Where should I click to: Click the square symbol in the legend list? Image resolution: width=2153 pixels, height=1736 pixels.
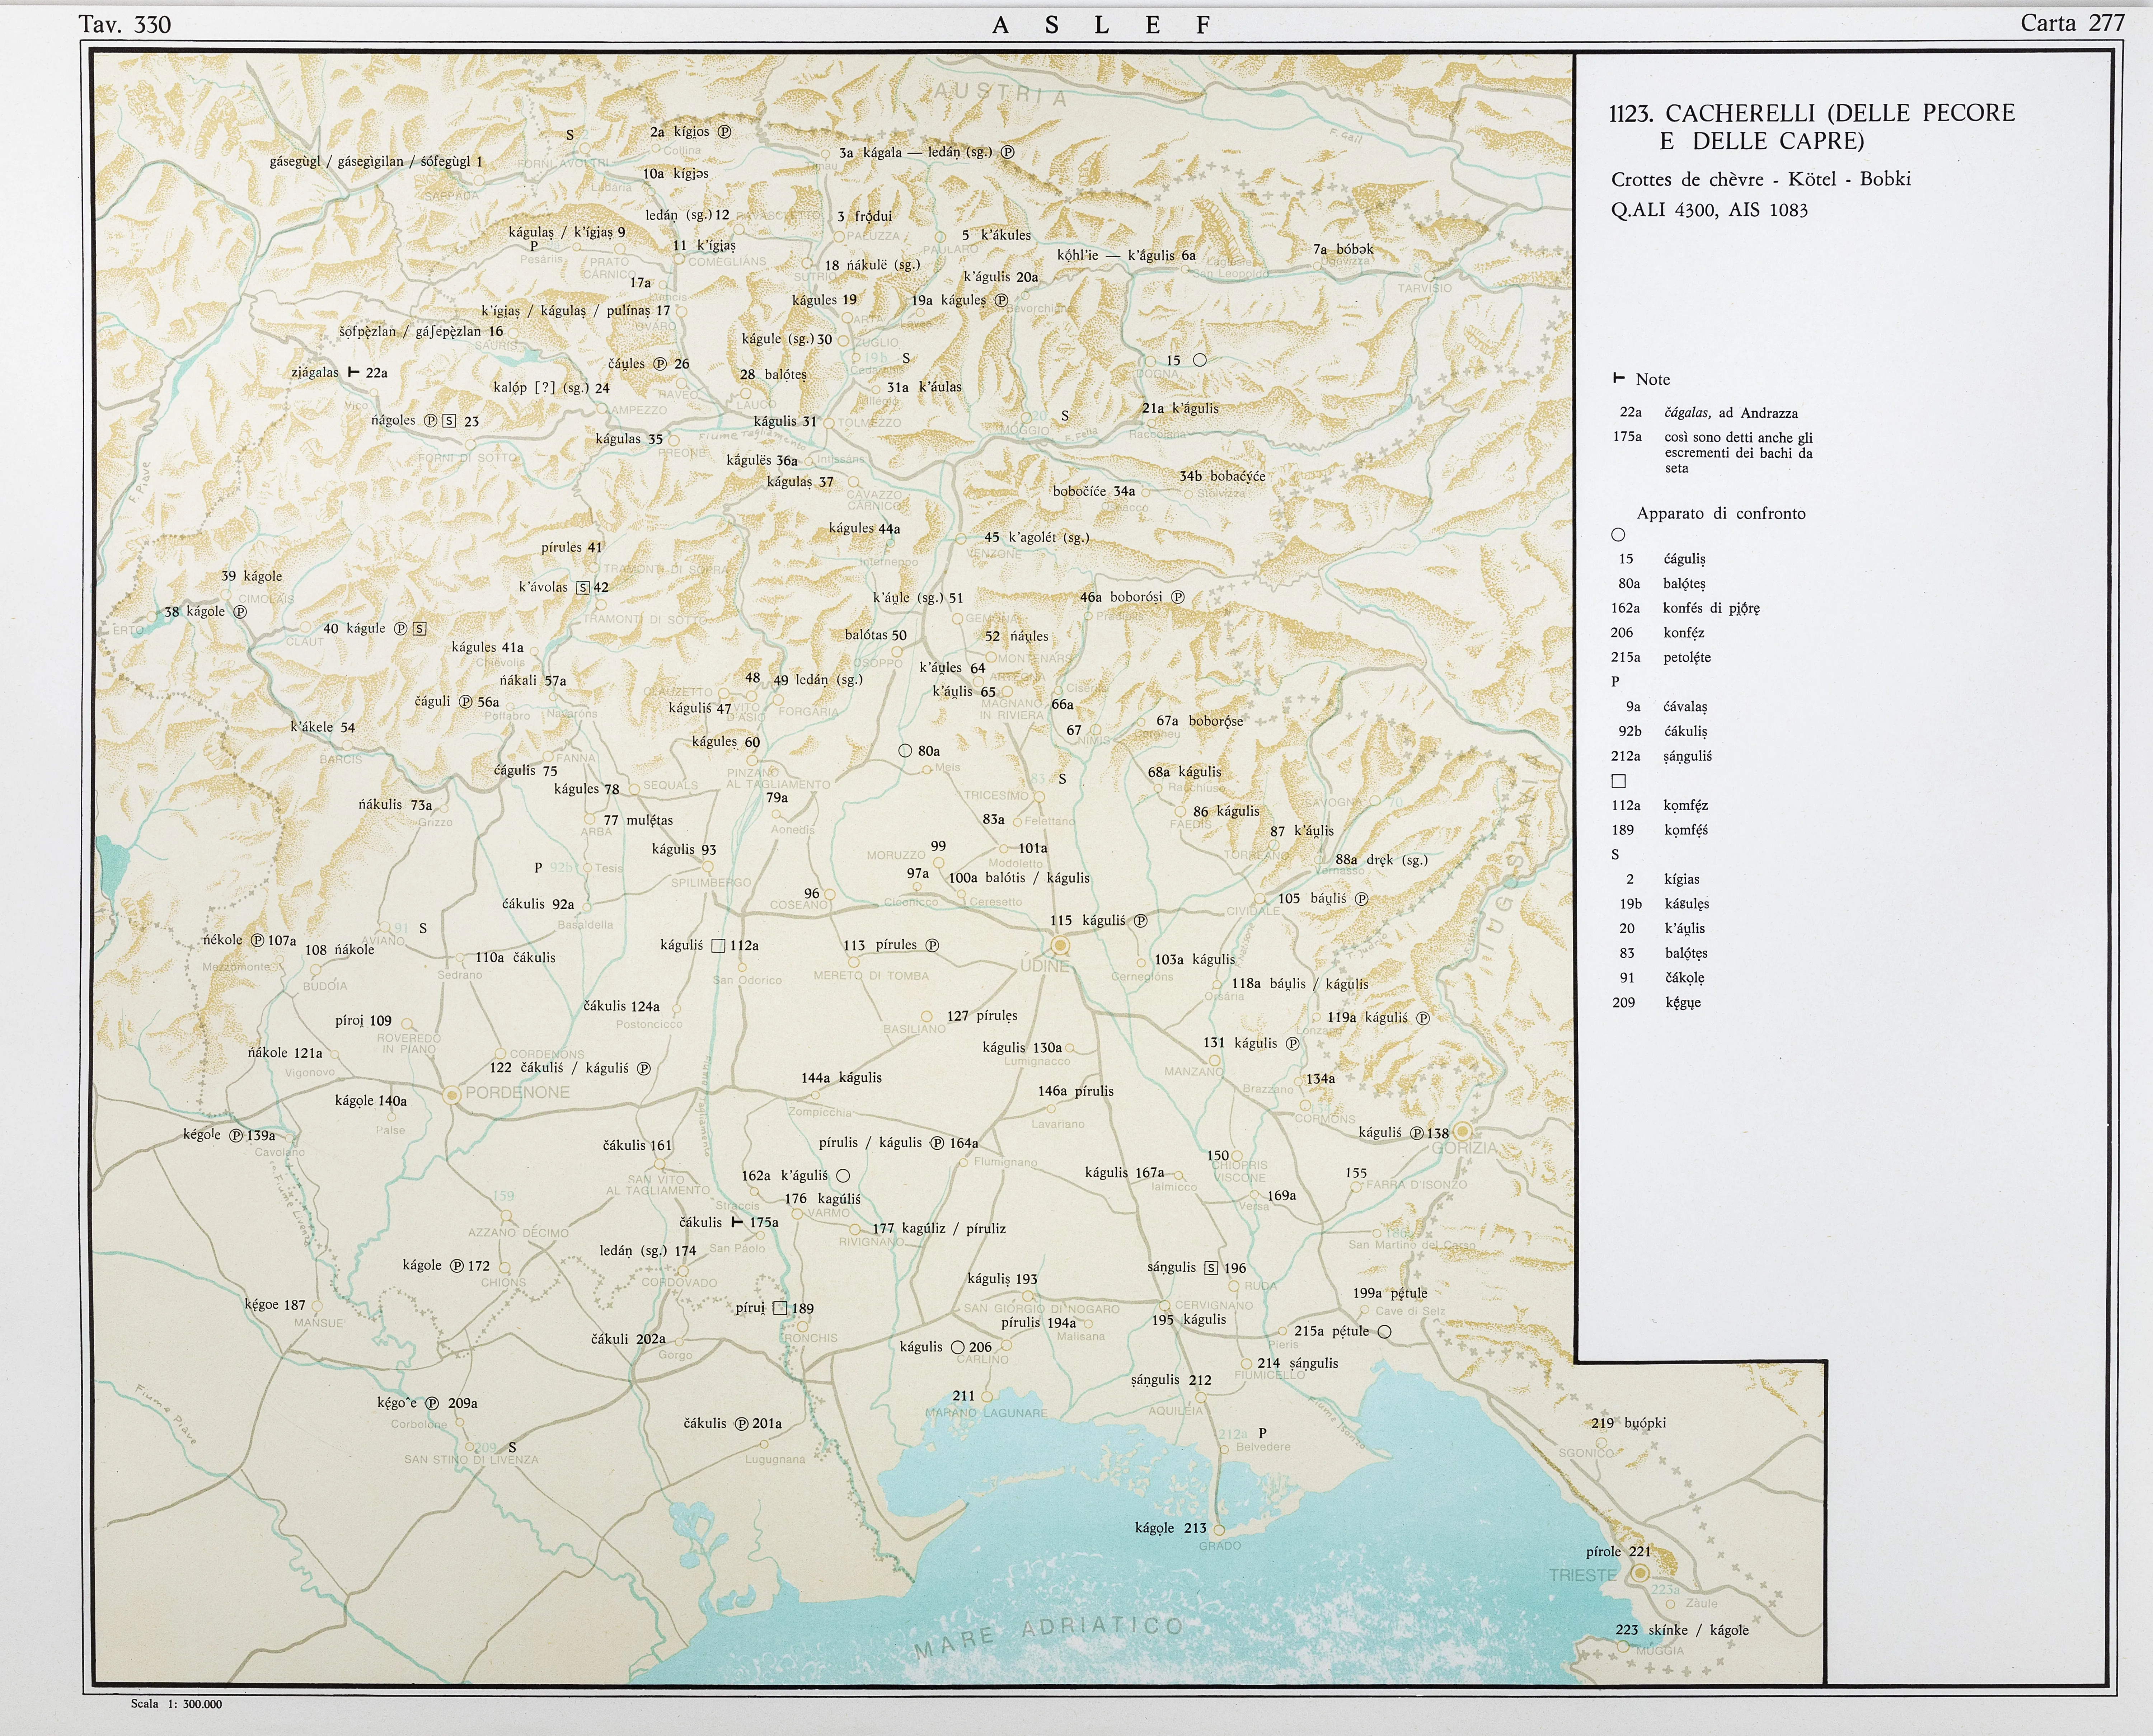pyautogui.click(x=1619, y=781)
